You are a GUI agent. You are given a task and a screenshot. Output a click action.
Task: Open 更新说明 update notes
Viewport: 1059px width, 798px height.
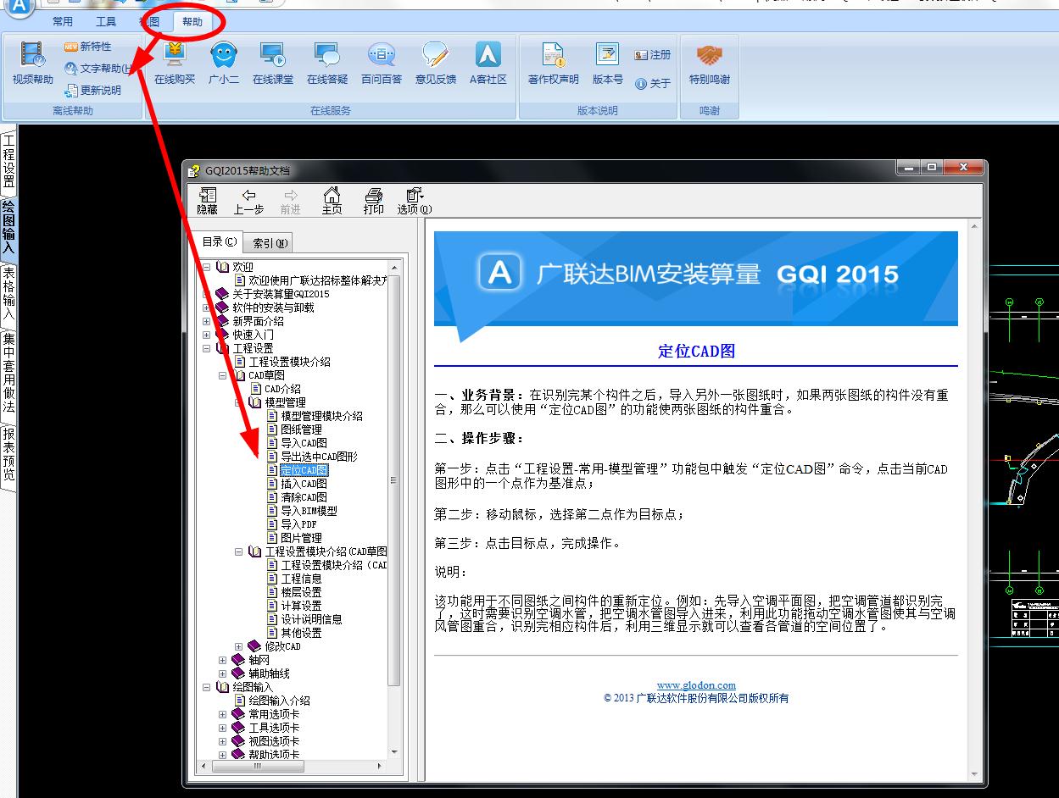93,90
